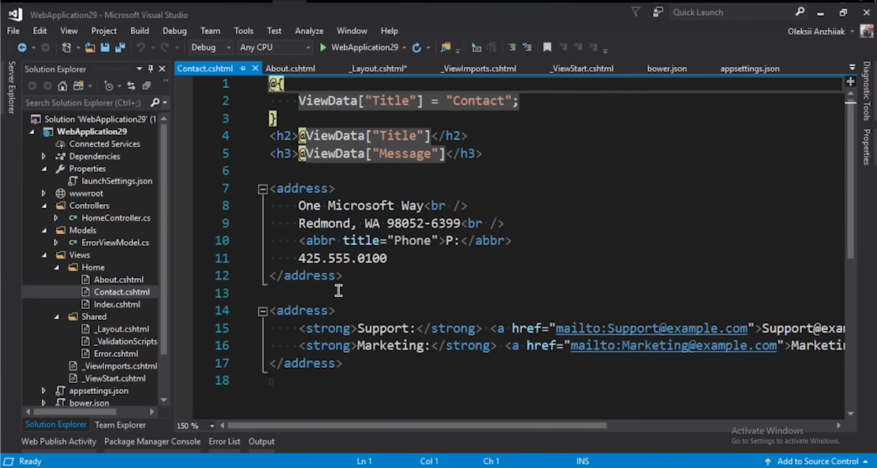The image size is (877, 468).
Task: Click the Save All toolbar icon
Action: pos(120,48)
